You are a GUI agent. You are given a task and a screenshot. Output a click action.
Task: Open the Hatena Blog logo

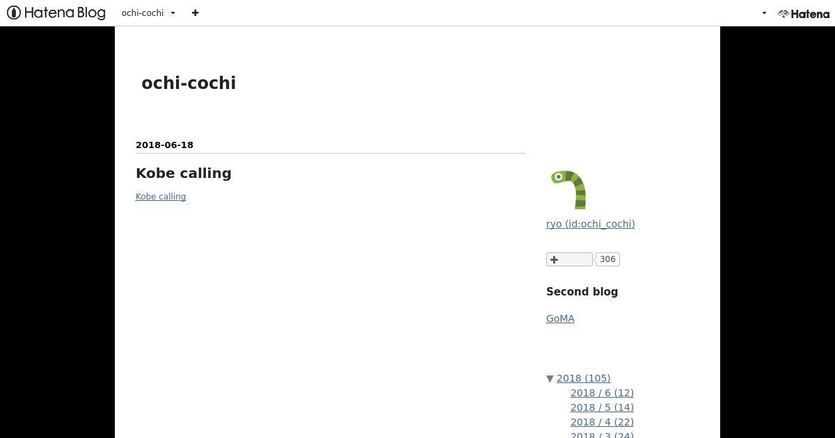pos(56,13)
